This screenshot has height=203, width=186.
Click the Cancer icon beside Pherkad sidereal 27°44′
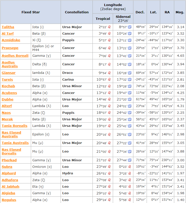point(130,160)
